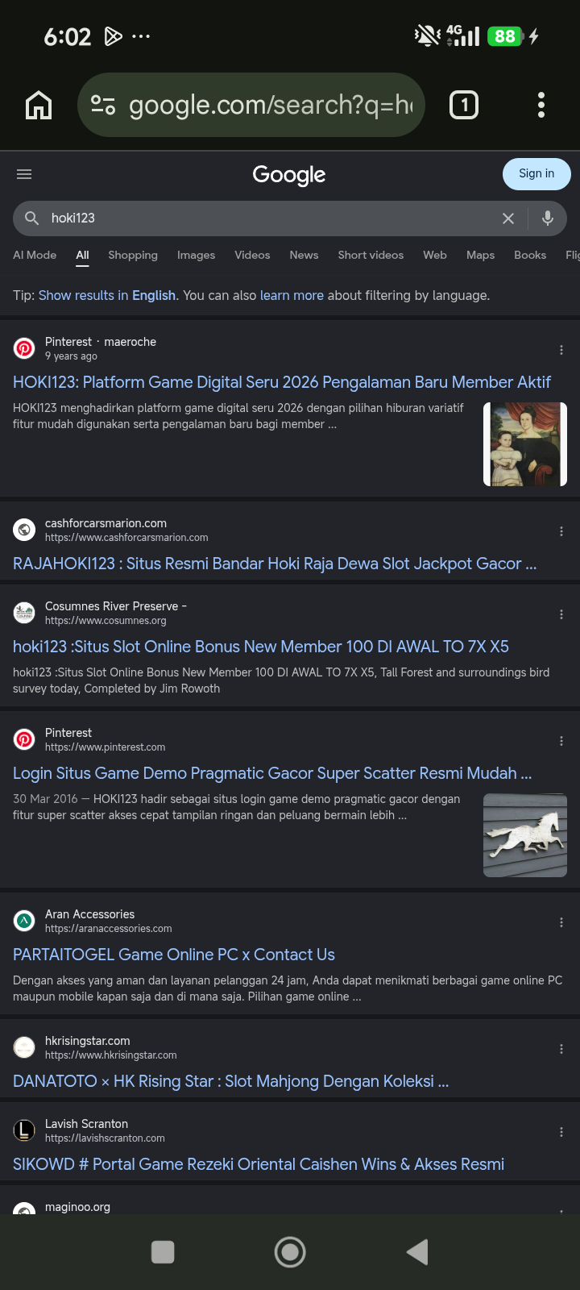Image resolution: width=580 pixels, height=1290 pixels.
Task: Switch to Videos tab
Action: click(252, 255)
